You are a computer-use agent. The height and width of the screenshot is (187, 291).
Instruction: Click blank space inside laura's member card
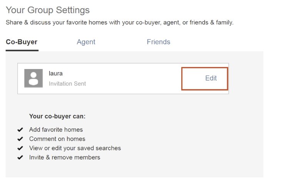point(134,78)
